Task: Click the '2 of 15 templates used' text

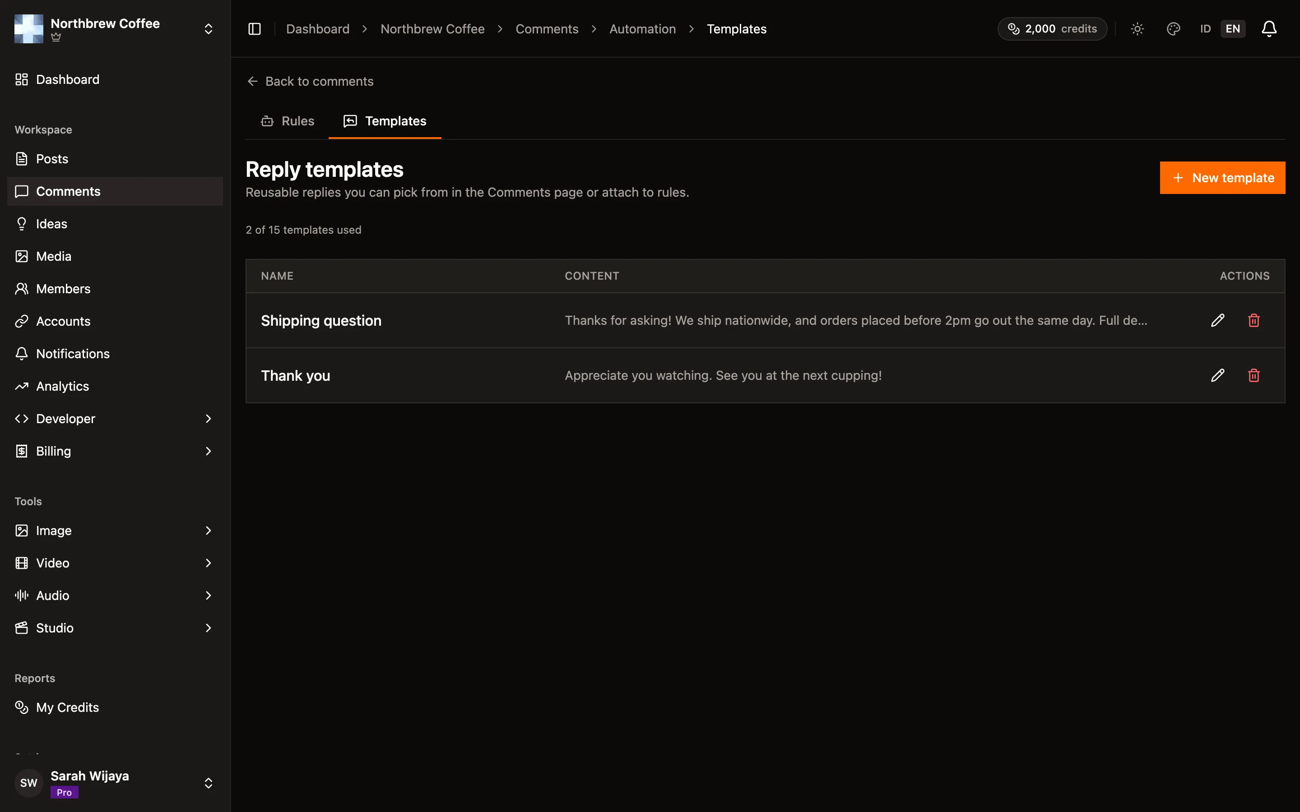Action: tap(303, 230)
